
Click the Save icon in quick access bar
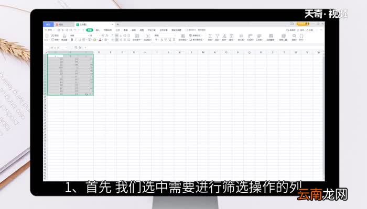tap(59, 30)
